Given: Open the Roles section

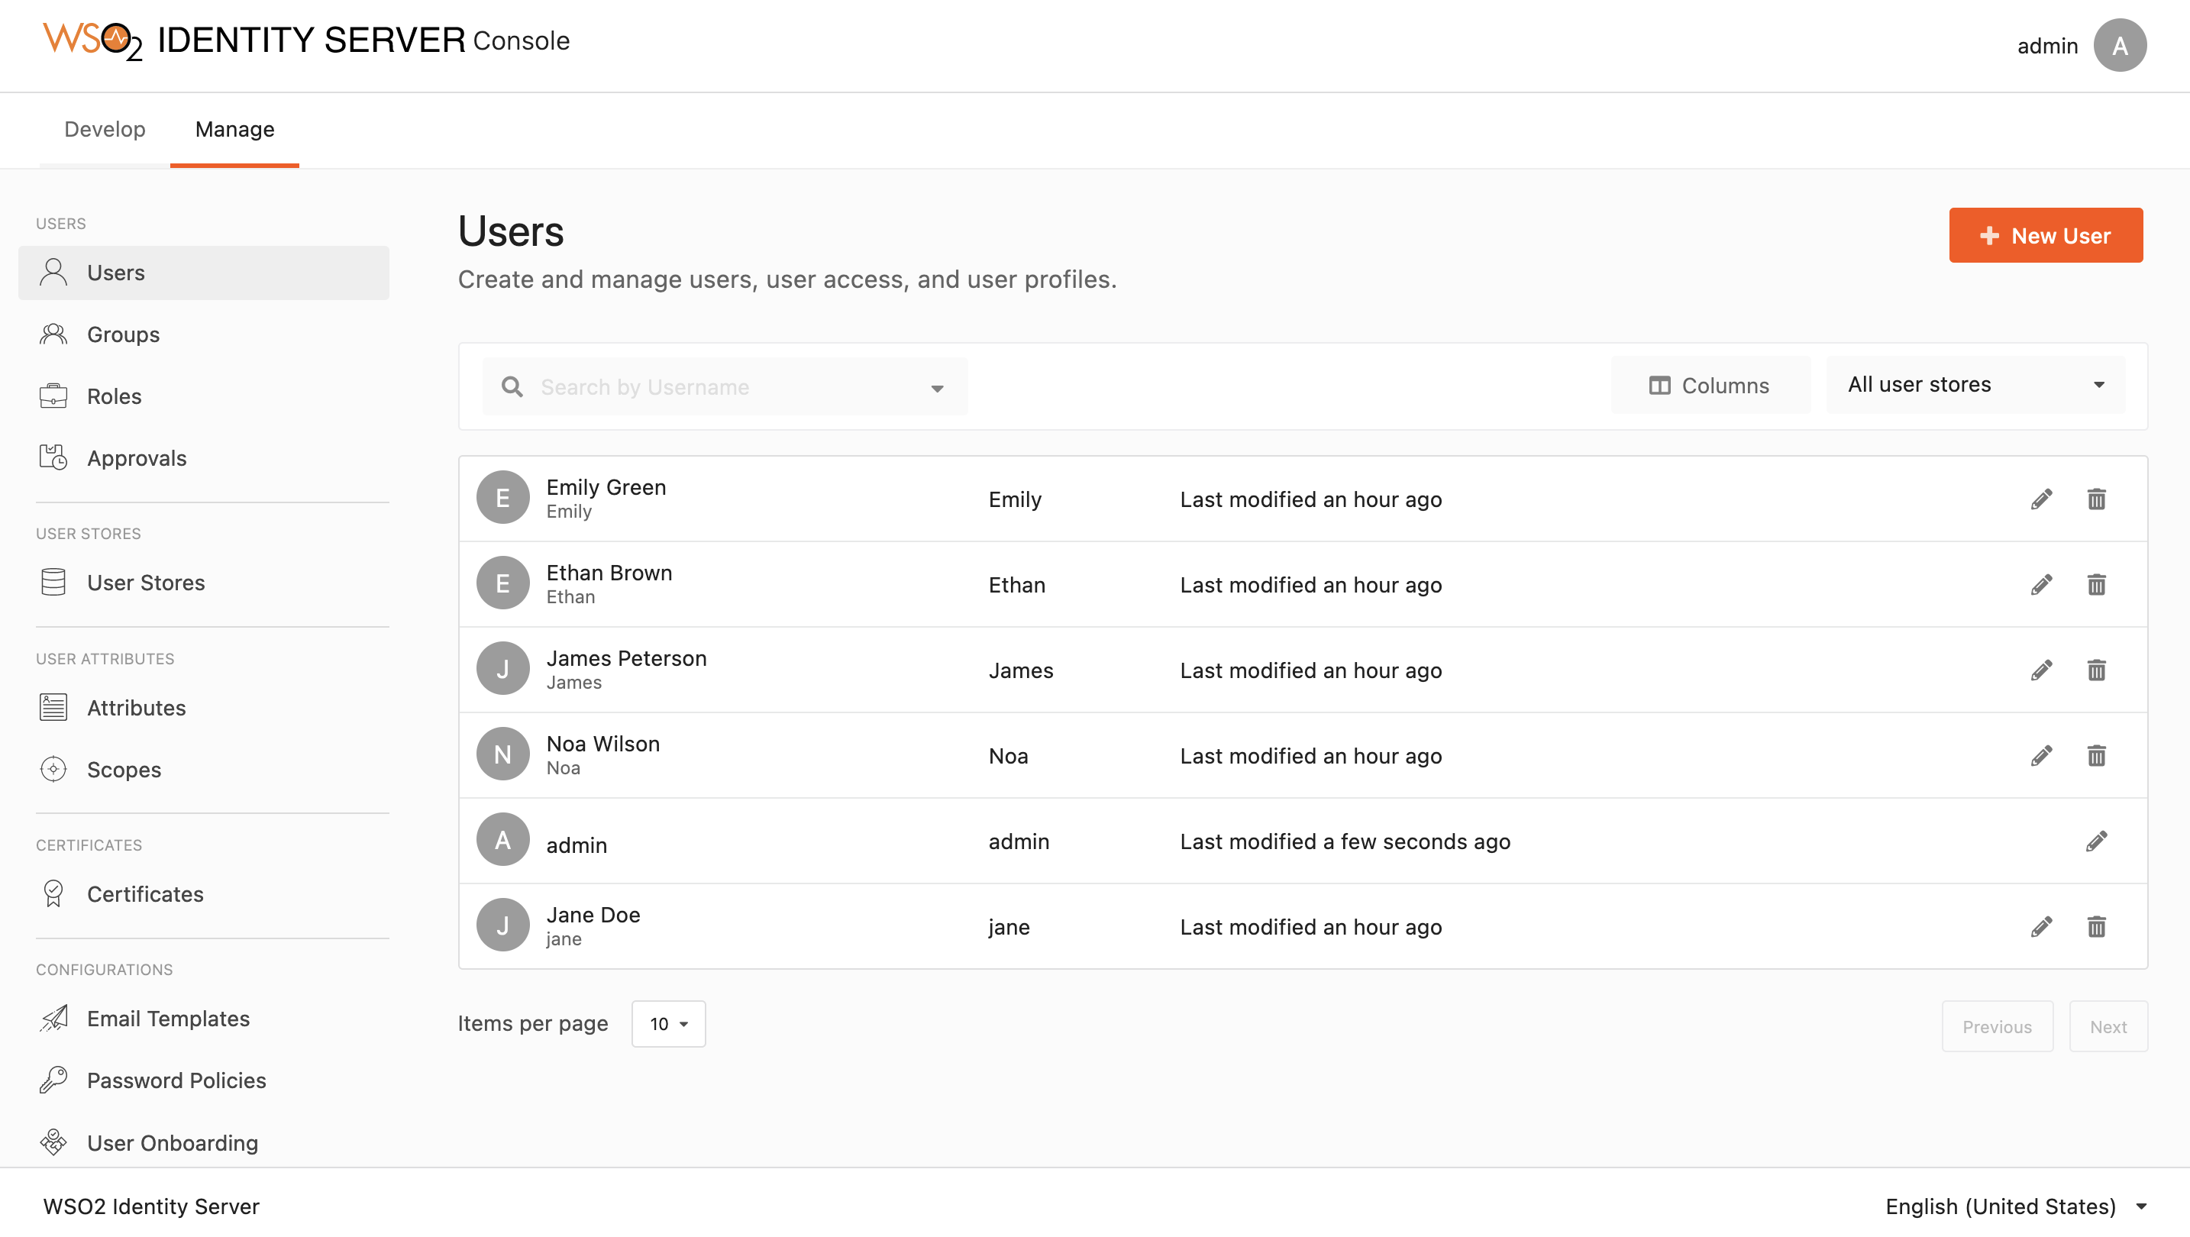Looking at the screenshot, I should (114, 396).
